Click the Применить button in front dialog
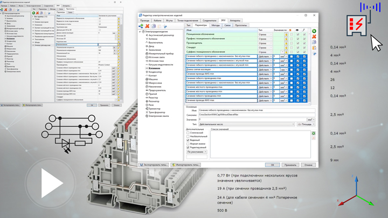The height and width of the screenshot is (218, 388). (290, 165)
